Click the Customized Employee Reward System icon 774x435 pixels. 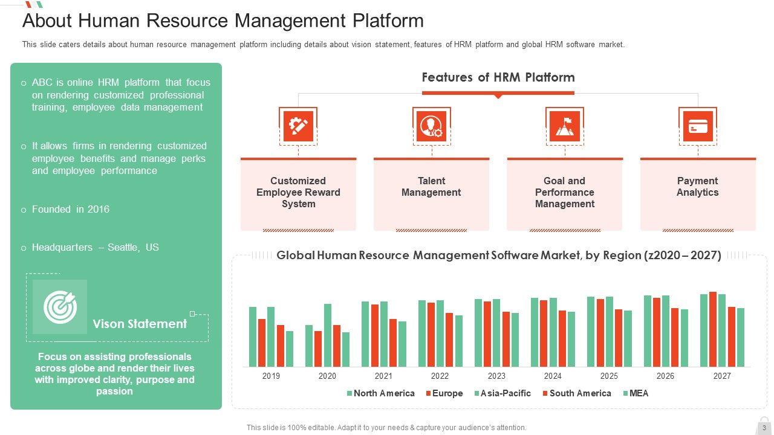(298, 126)
